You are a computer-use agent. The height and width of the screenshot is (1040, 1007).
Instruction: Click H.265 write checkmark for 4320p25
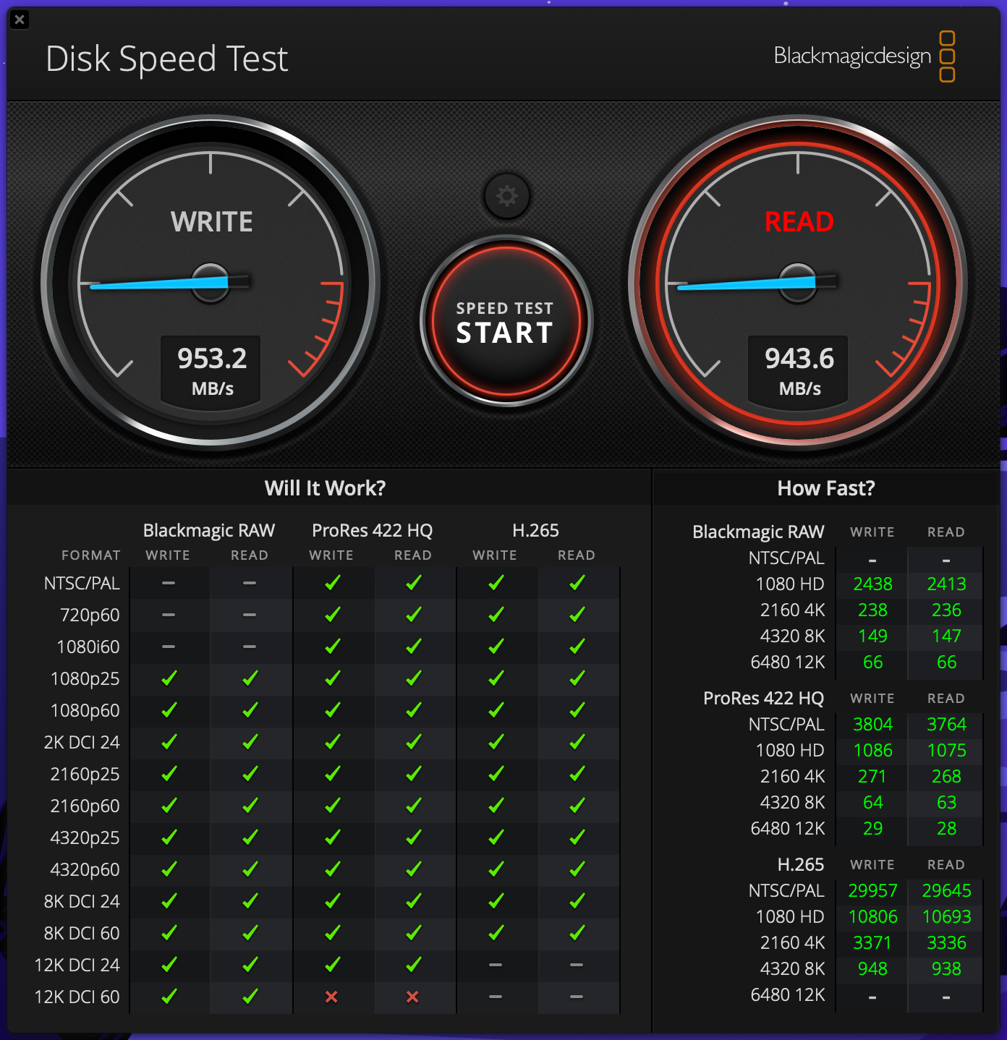(x=496, y=837)
